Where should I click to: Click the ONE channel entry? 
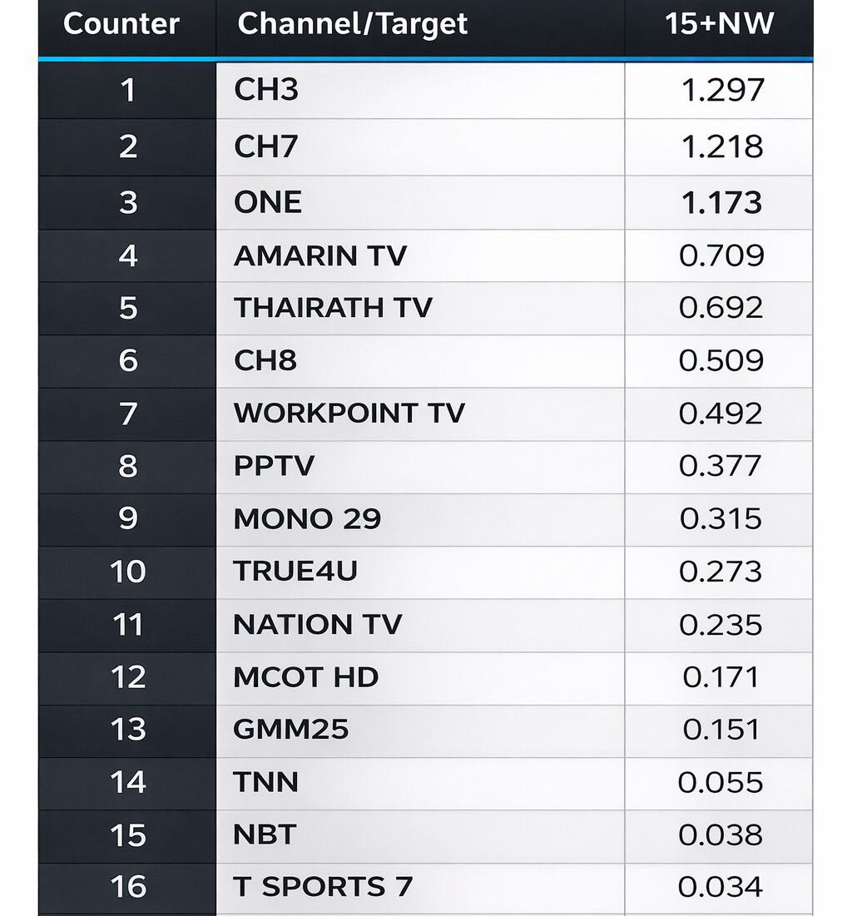[x=268, y=202]
